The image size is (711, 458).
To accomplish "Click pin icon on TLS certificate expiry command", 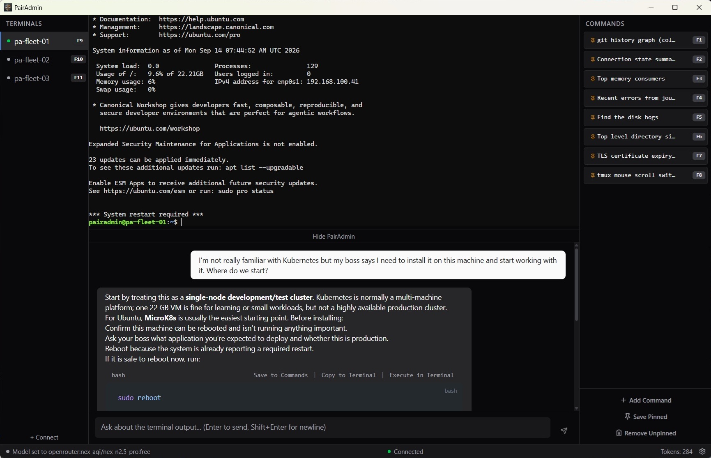I will tap(593, 156).
